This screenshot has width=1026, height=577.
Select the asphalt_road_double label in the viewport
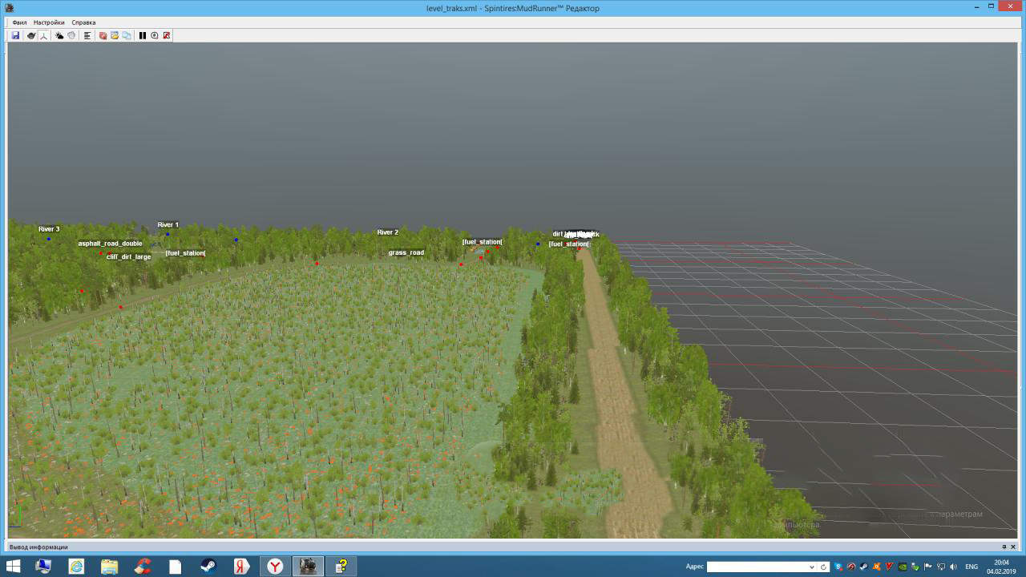click(x=110, y=244)
